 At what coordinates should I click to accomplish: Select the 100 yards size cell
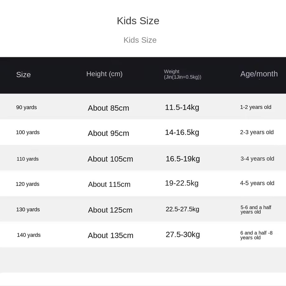(28, 132)
